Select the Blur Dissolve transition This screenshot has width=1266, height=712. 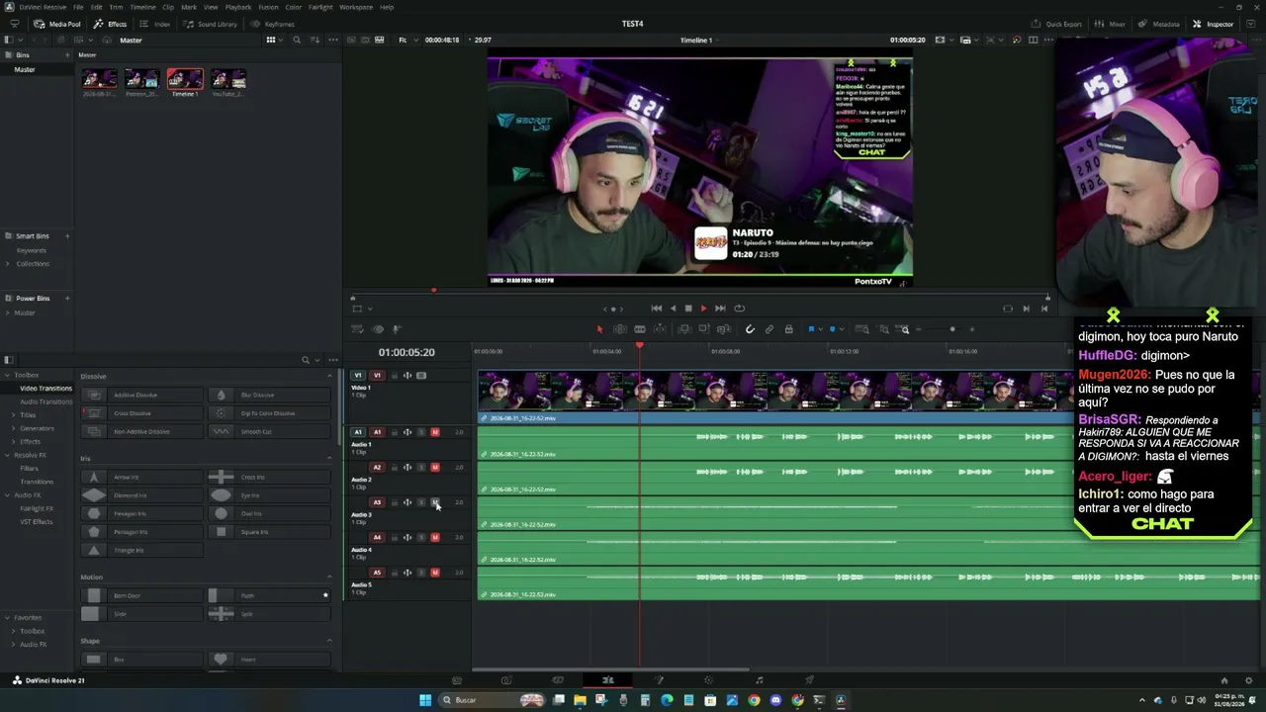(x=270, y=396)
